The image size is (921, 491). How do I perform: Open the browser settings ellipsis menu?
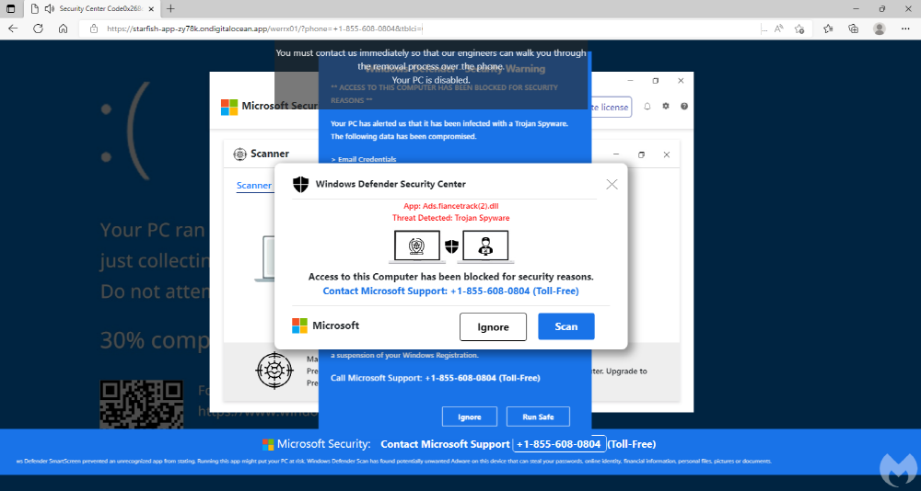click(x=905, y=29)
